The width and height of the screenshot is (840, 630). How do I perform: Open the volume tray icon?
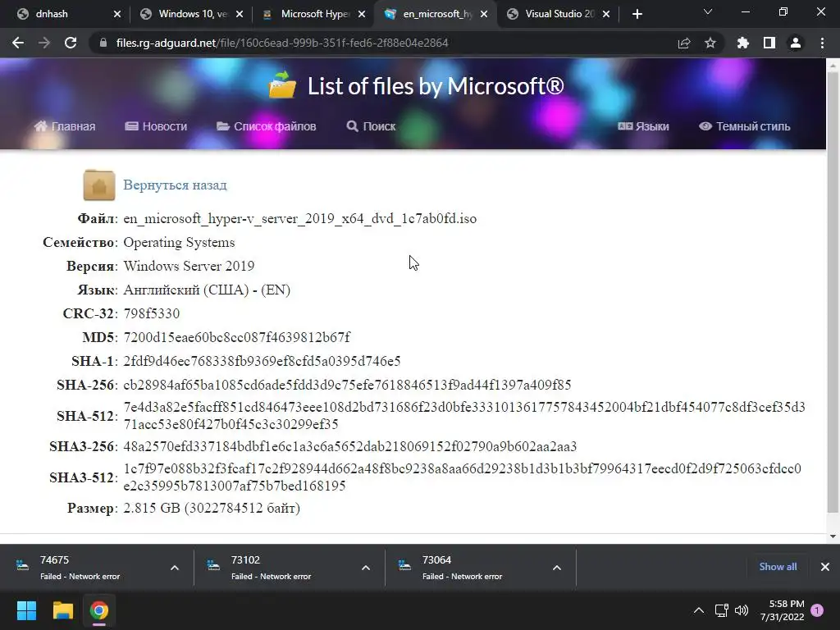[742, 610]
